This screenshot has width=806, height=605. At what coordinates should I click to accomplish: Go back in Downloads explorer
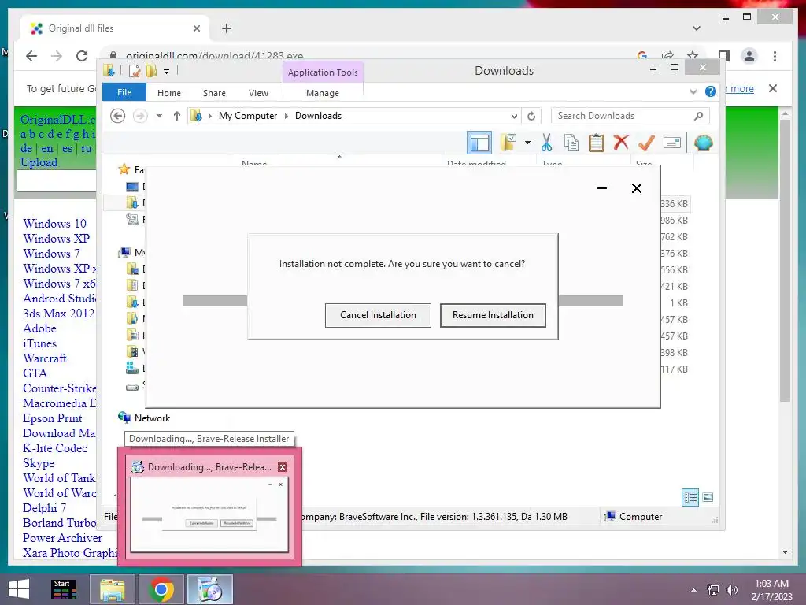pos(118,116)
